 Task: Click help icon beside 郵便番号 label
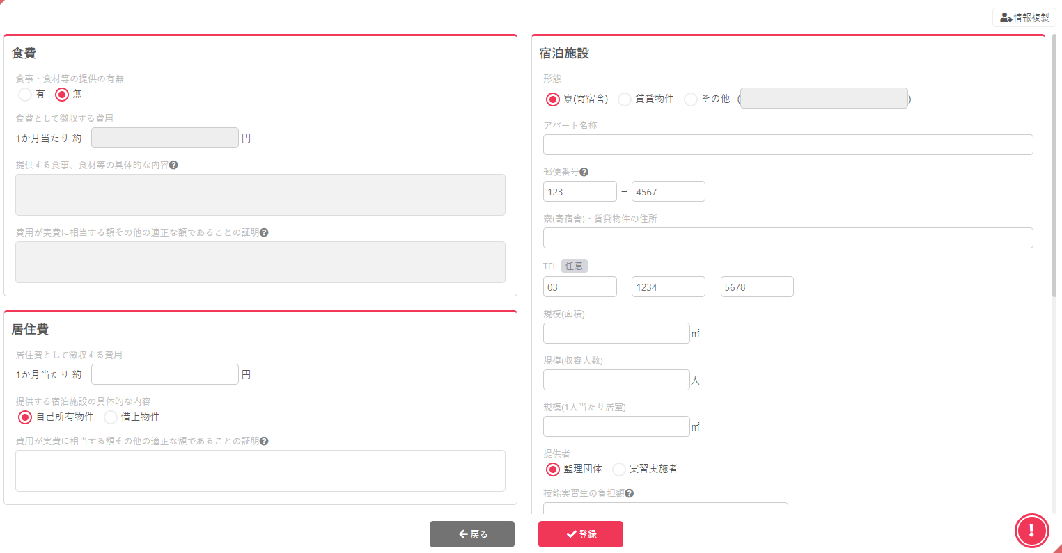point(584,172)
